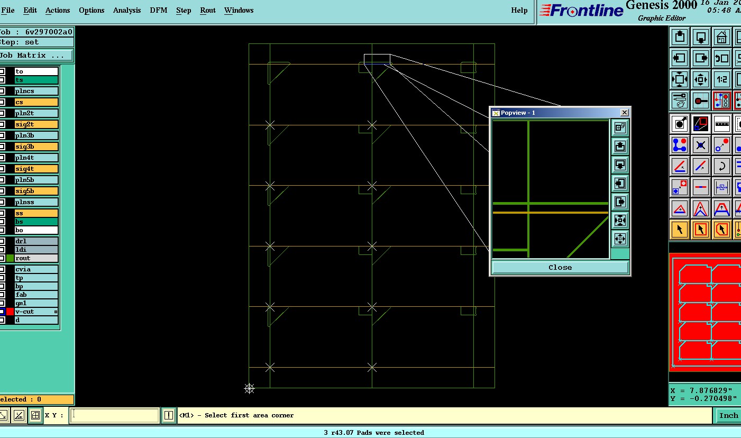Click the pan down icon in main toolbar
This screenshot has width=741, height=438.
[x=701, y=37]
